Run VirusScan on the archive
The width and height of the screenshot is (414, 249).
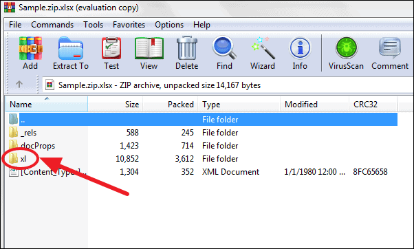coord(346,53)
